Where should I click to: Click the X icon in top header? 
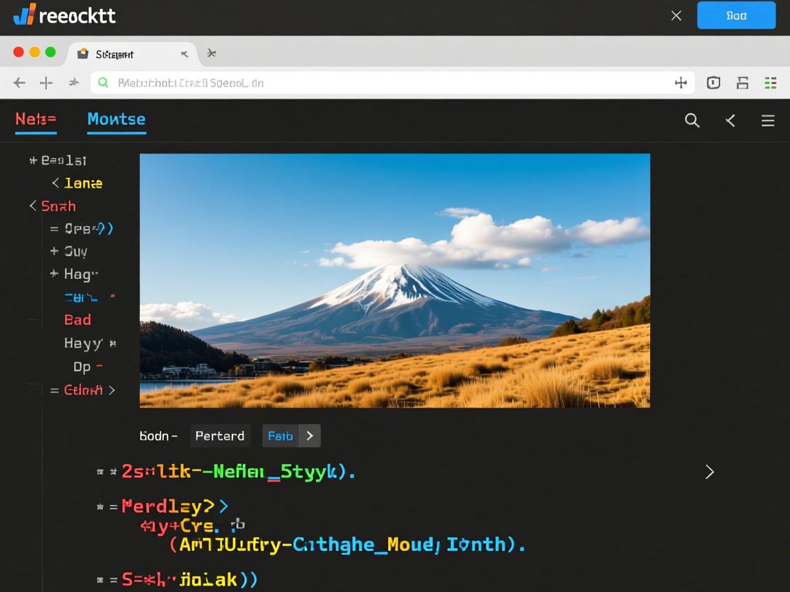[x=675, y=15]
